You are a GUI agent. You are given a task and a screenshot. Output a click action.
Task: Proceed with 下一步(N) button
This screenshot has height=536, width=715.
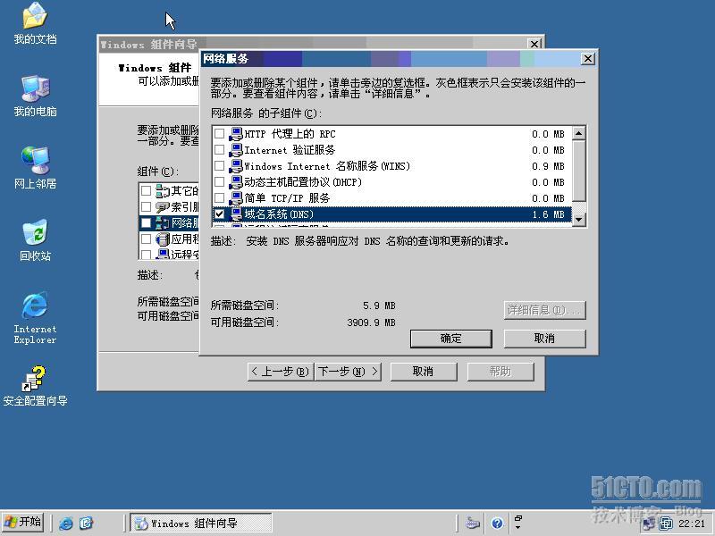pyautogui.click(x=348, y=372)
